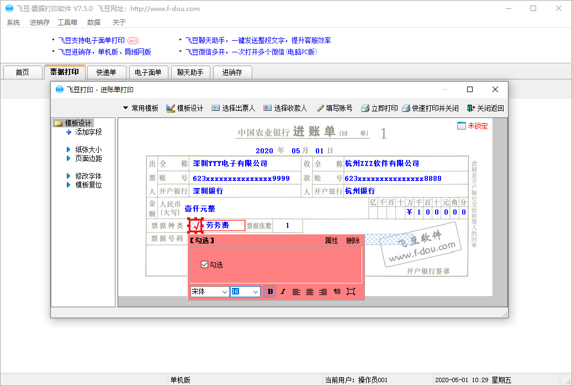Click the 选择出票人 toolbar button
The image size is (572, 386).
point(233,108)
